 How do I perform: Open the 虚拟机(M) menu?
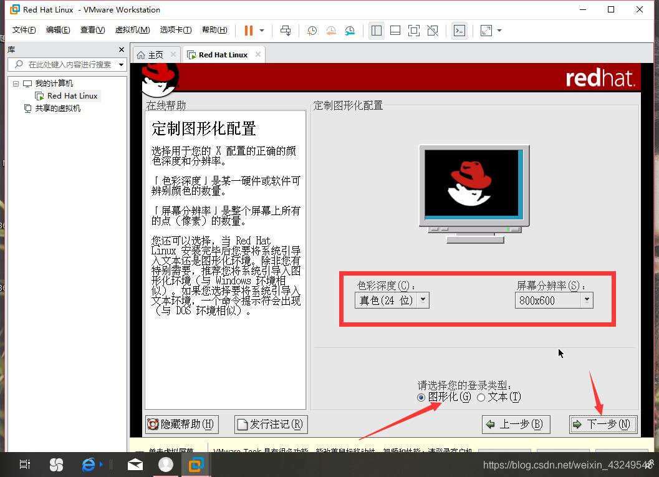point(132,30)
